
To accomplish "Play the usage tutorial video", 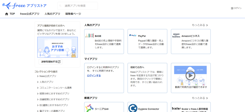I will coord(190,76).
